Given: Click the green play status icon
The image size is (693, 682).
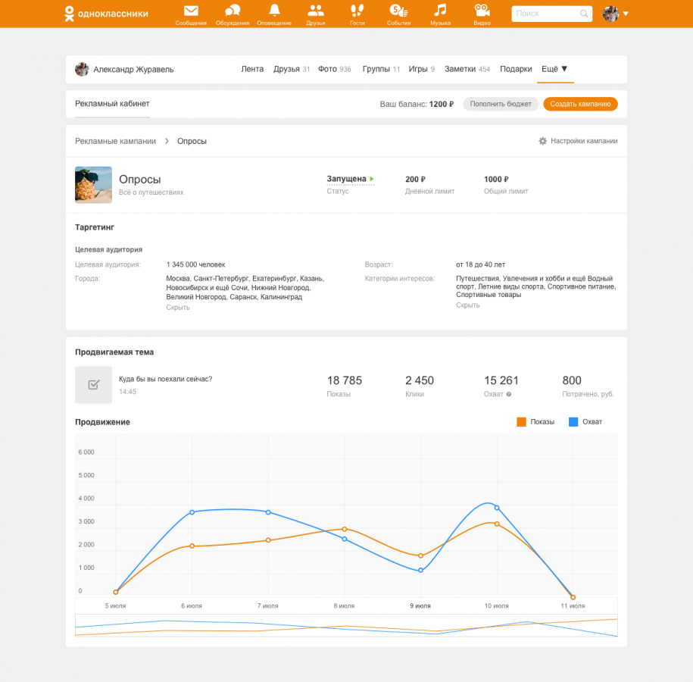Looking at the screenshot, I should coord(372,179).
